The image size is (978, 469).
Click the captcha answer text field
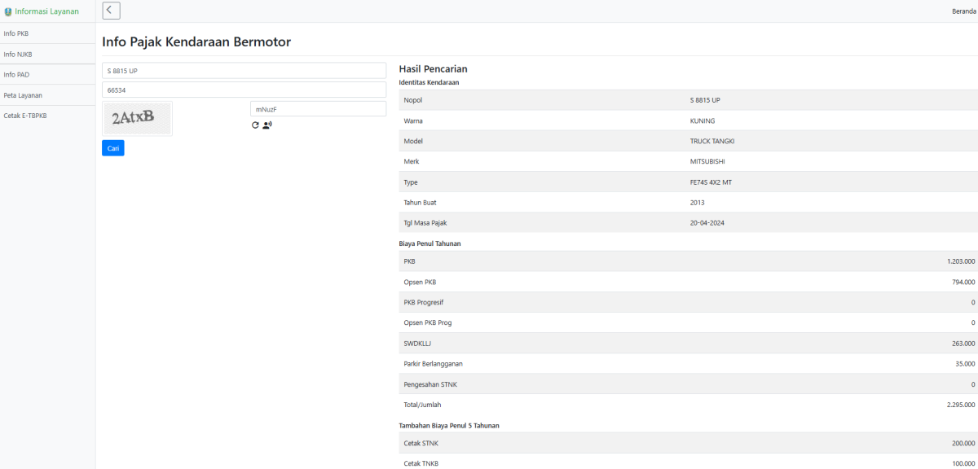pos(318,109)
